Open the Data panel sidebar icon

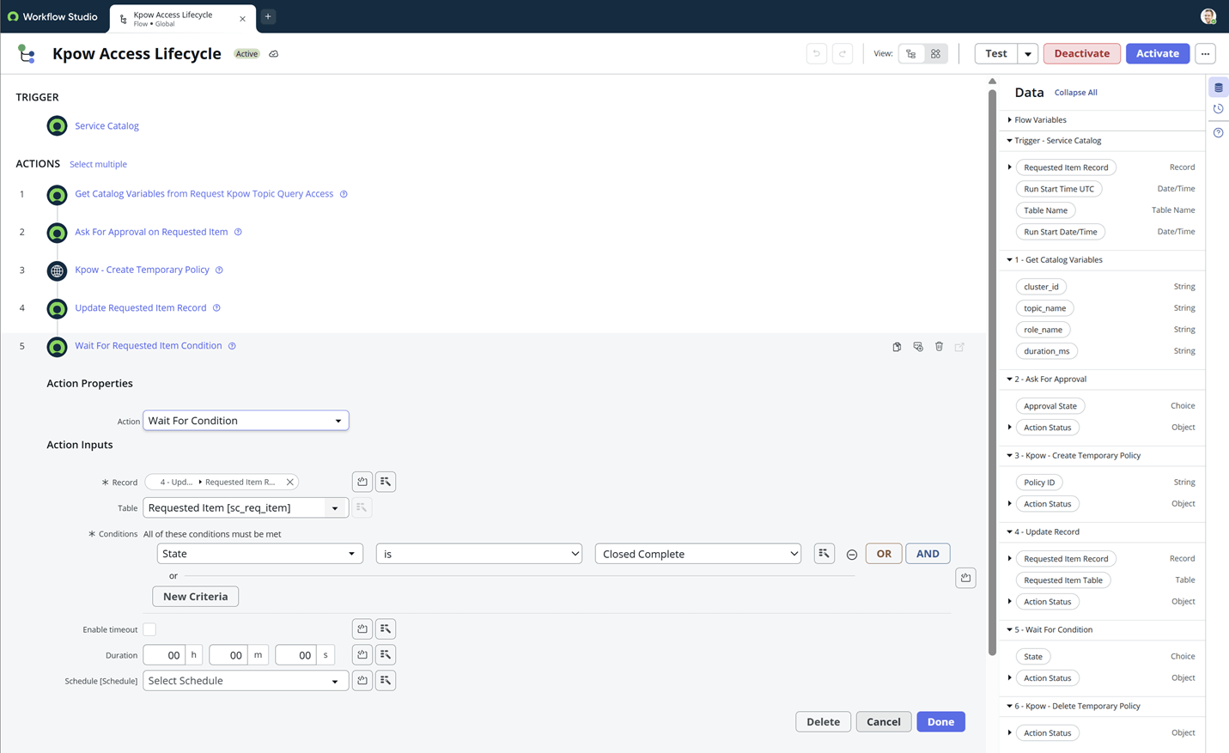pyautogui.click(x=1218, y=88)
